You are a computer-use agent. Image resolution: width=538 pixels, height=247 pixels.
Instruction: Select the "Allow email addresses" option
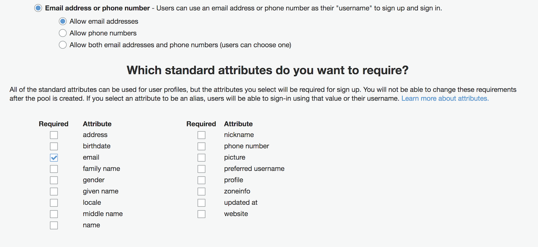(63, 21)
